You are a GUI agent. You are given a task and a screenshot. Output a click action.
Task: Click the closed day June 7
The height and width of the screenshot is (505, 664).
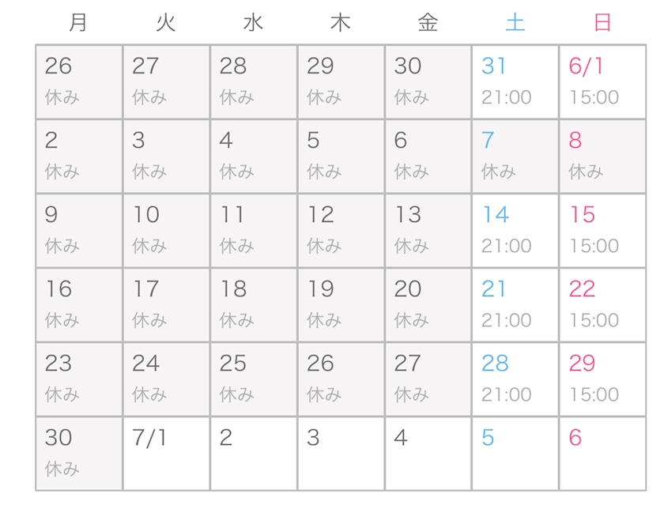pos(515,156)
